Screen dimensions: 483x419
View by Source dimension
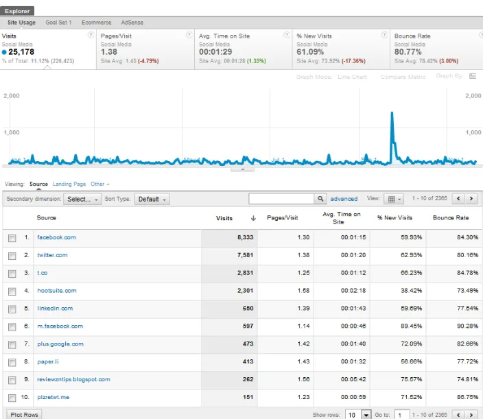pyautogui.click(x=38, y=184)
